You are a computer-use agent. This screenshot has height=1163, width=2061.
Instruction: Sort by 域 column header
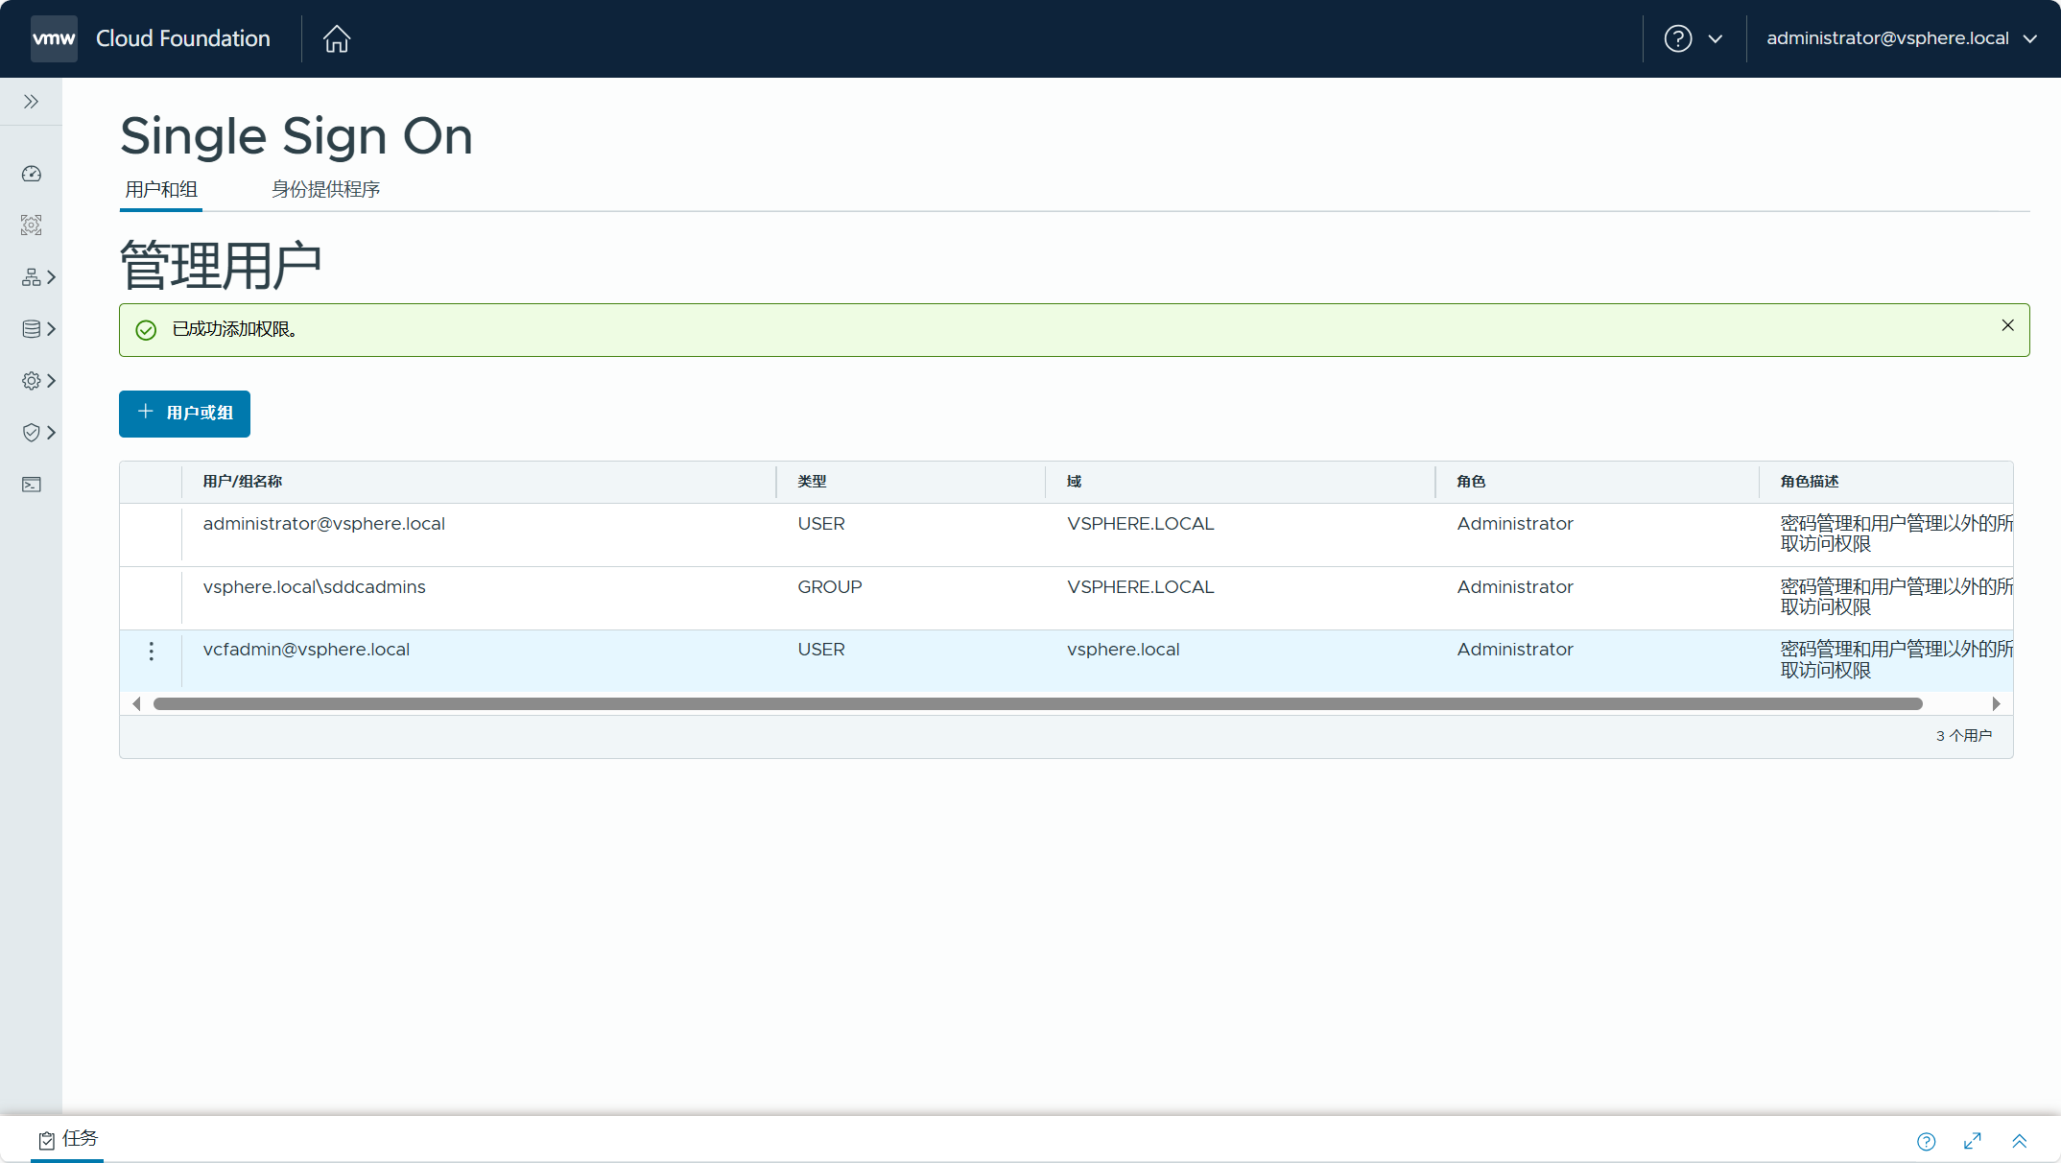click(x=1074, y=482)
